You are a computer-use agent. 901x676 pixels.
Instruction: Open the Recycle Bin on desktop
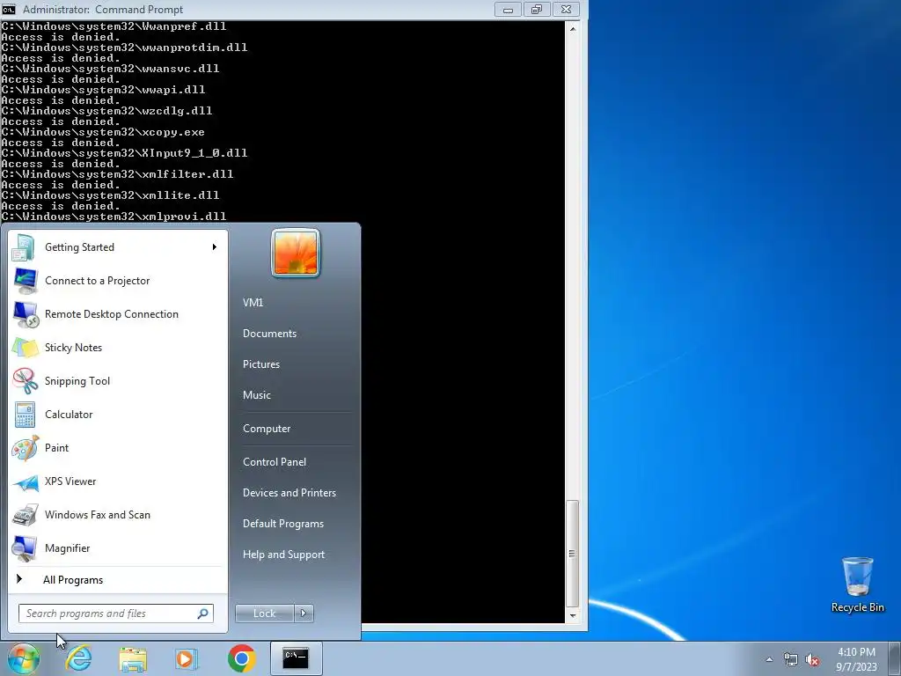point(857,584)
